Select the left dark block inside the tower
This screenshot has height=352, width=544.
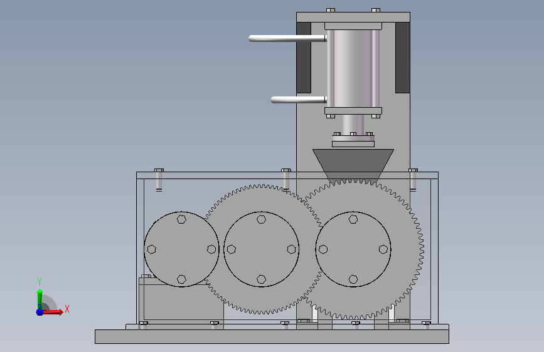click(304, 58)
